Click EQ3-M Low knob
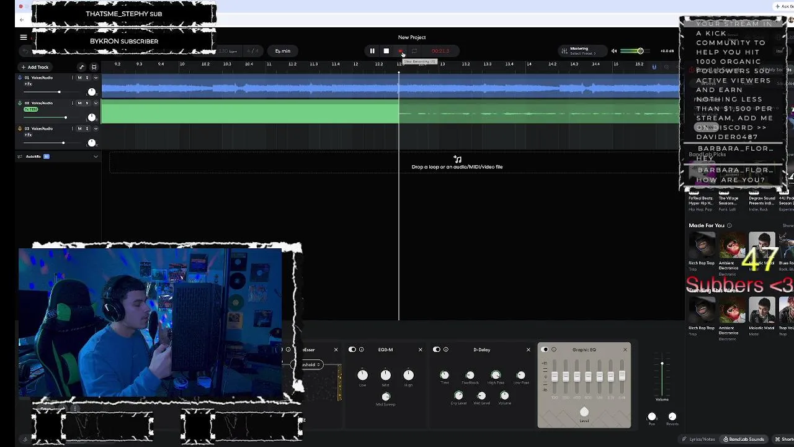The image size is (794, 447). pyautogui.click(x=363, y=375)
